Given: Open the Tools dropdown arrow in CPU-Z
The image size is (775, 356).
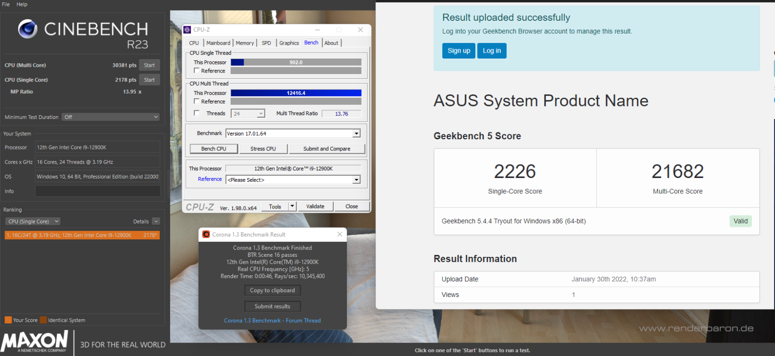Looking at the screenshot, I should [x=292, y=207].
